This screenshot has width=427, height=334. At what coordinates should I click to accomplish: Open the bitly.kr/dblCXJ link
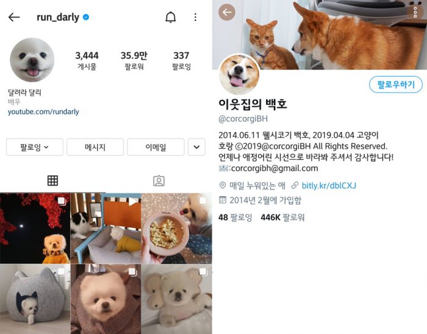coord(329,185)
